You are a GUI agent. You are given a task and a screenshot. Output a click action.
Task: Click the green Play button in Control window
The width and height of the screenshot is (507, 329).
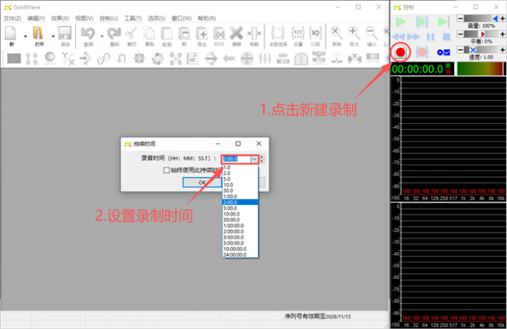(x=400, y=22)
